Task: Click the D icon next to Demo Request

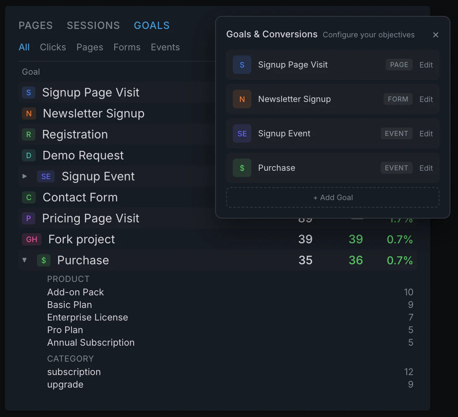Action: (29, 155)
